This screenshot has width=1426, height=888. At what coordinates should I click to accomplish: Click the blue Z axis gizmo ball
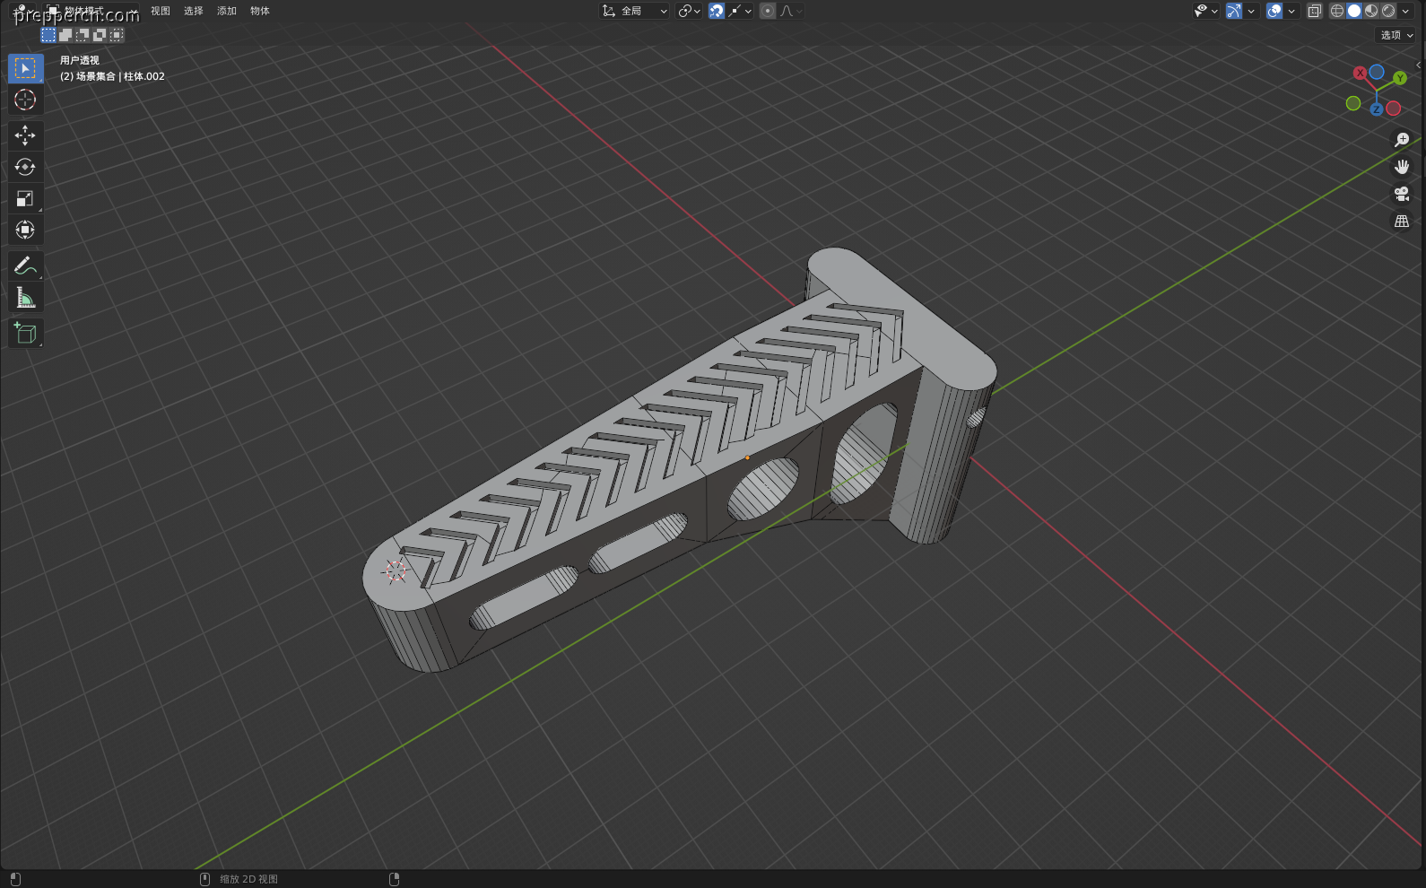point(1376,109)
